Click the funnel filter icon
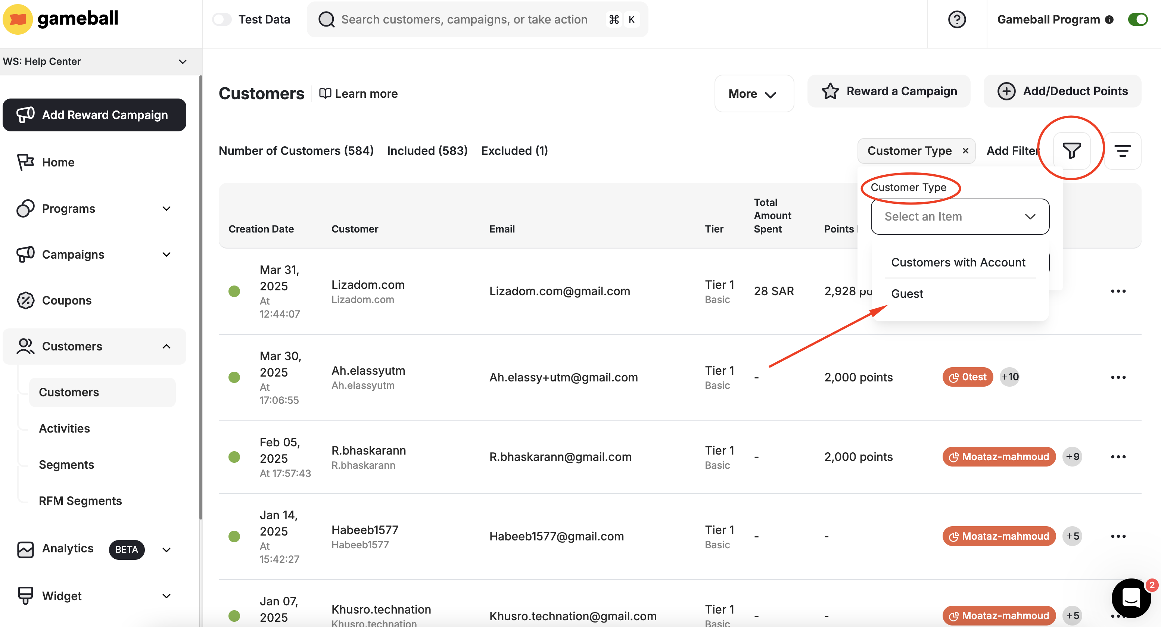This screenshot has width=1161, height=627. point(1071,150)
